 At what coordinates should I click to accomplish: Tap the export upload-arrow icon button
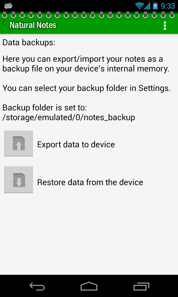pos(18,144)
